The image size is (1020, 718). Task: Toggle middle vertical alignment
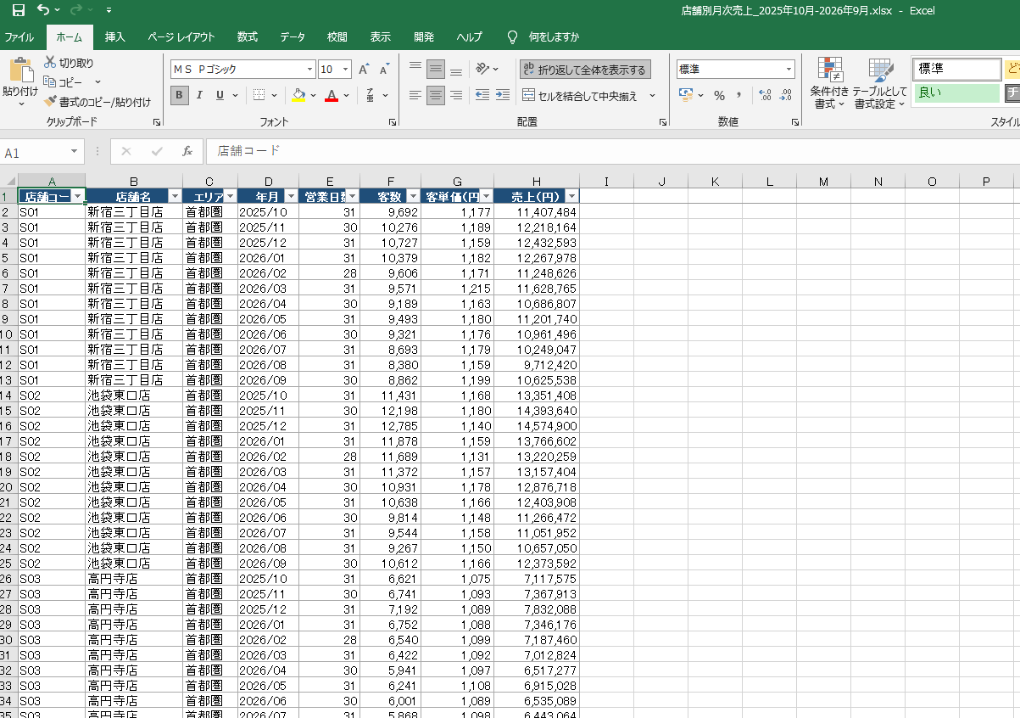pyautogui.click(x=436, y=70)
